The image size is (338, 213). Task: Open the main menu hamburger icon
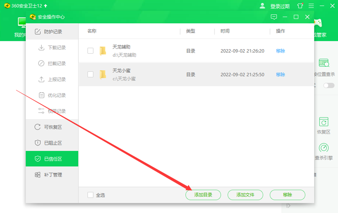pyautogui.click(x=311, y=6)
